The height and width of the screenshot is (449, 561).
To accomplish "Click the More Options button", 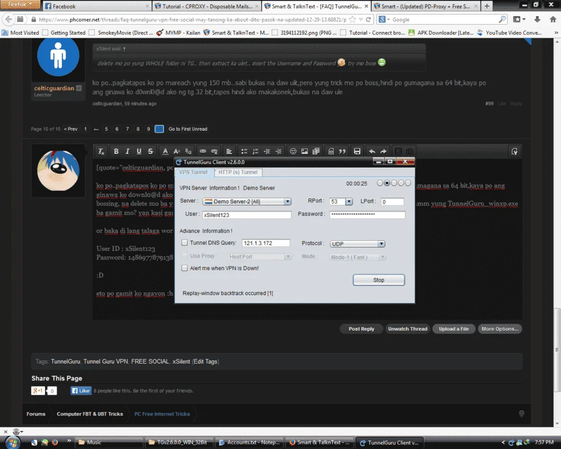I will [500, 329].
